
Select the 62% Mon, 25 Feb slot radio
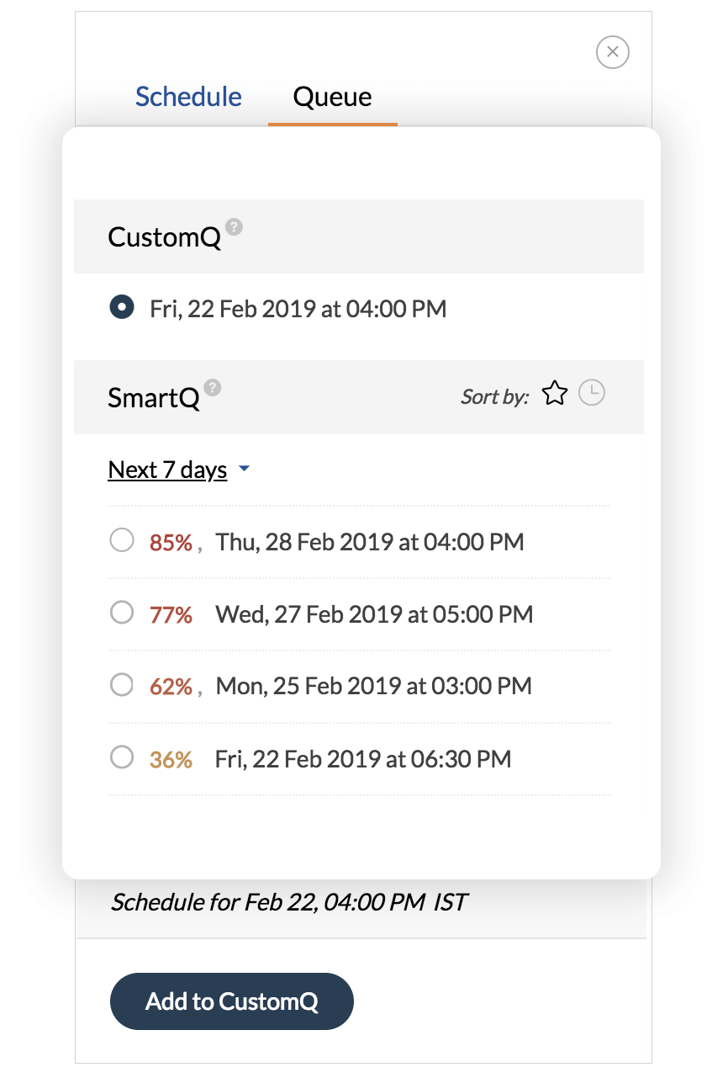122,685
